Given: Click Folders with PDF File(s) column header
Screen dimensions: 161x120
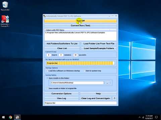Looking at the screenshot, I should tap(77, 30).
